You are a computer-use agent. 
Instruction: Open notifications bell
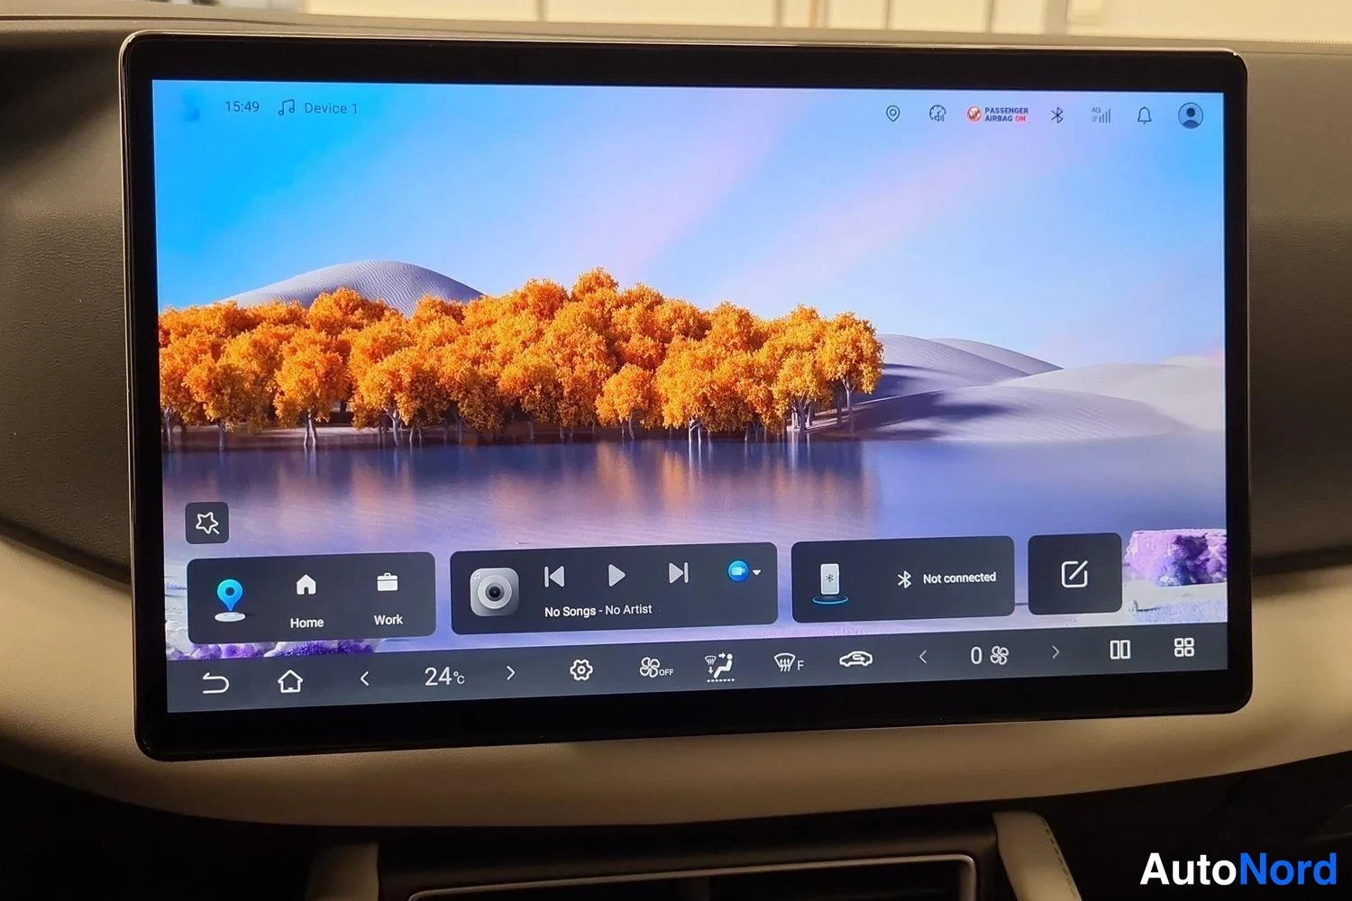coord(1144,115)
